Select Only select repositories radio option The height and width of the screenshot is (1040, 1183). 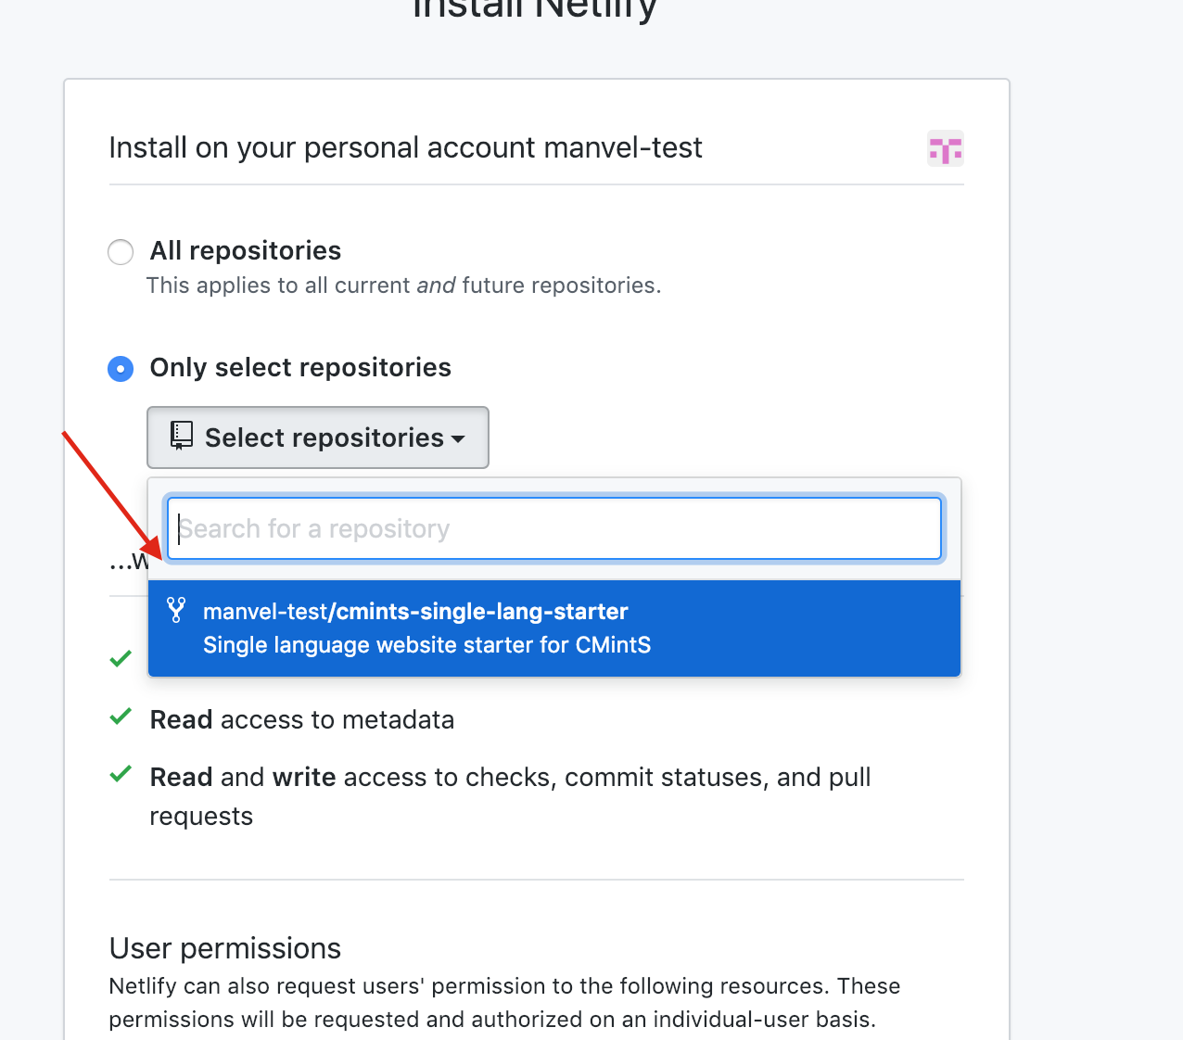[x=121, y=369]
